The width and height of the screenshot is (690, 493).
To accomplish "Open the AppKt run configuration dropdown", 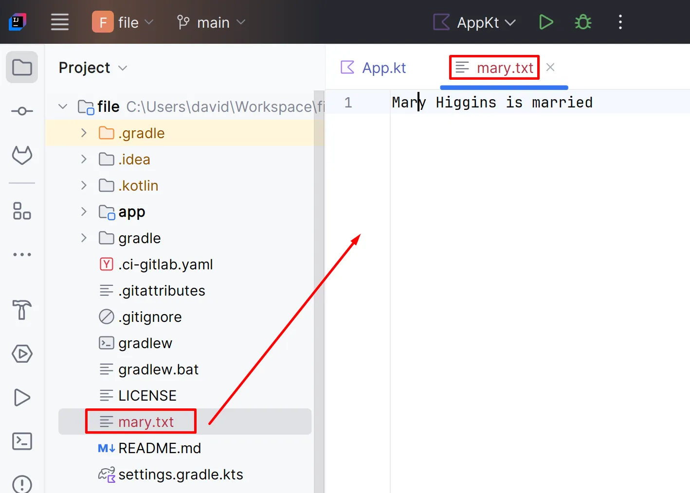I will pos(474,22).
